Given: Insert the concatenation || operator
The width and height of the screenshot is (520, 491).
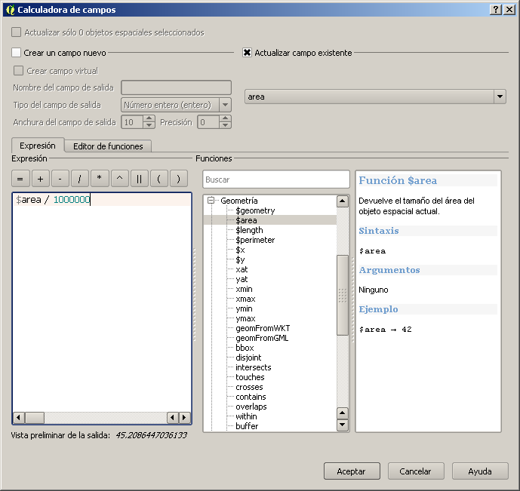Looking at the screenshot, I should 140,179.
